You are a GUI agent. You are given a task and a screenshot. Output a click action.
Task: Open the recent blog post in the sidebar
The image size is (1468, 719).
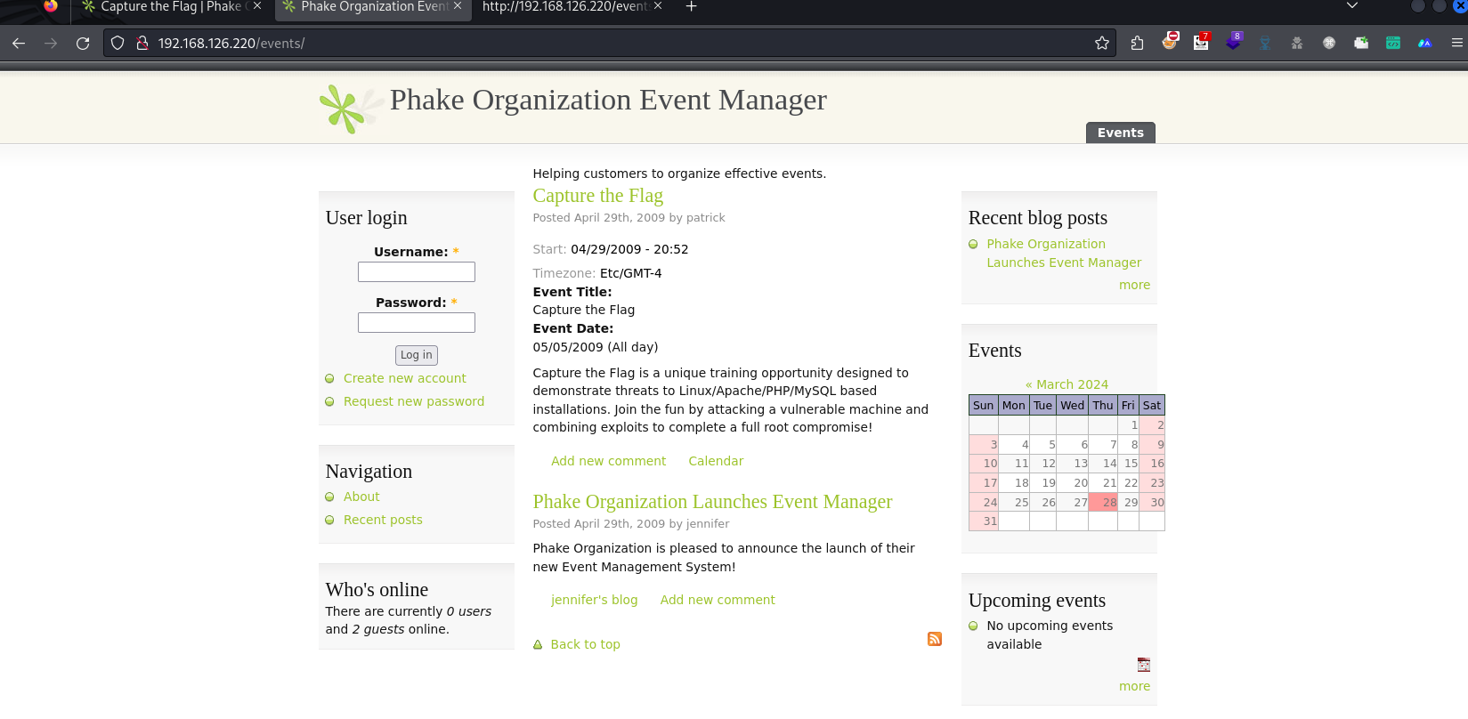1064,253
